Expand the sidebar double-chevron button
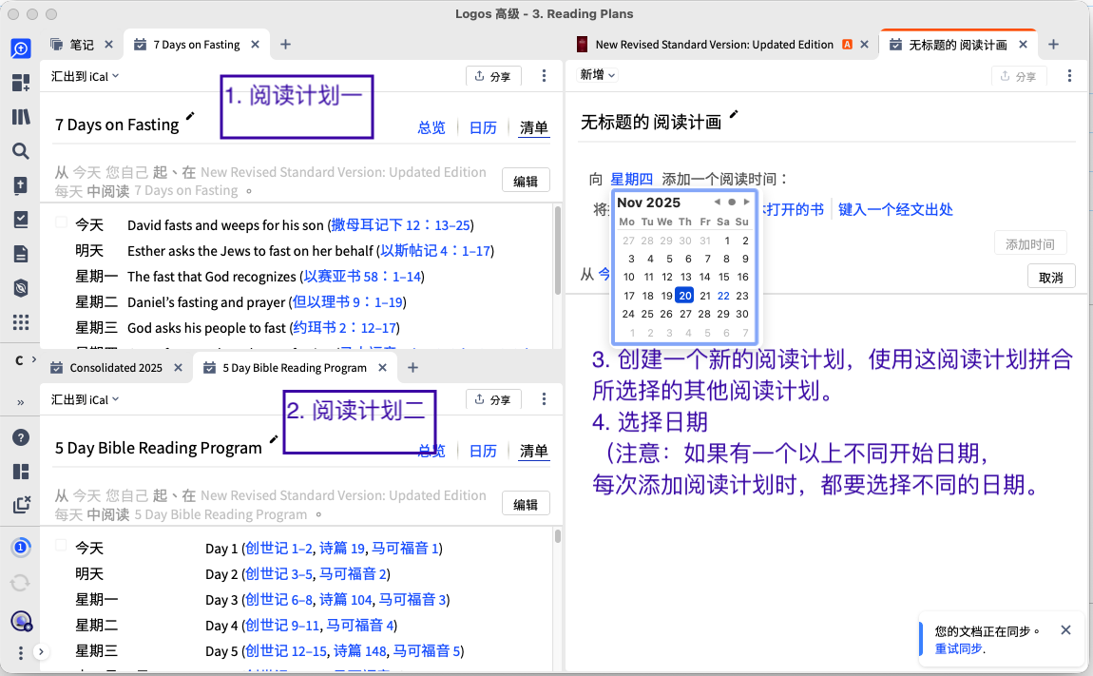Viewport: 1093px width, 676px height. coord(20,402)
